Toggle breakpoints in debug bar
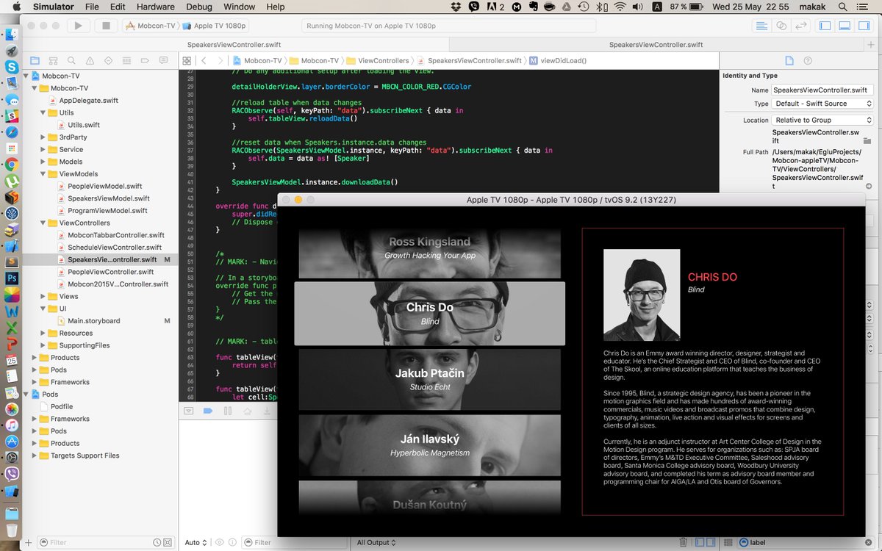The width and height of the screenshot is (882, 551). pos(208,411)
